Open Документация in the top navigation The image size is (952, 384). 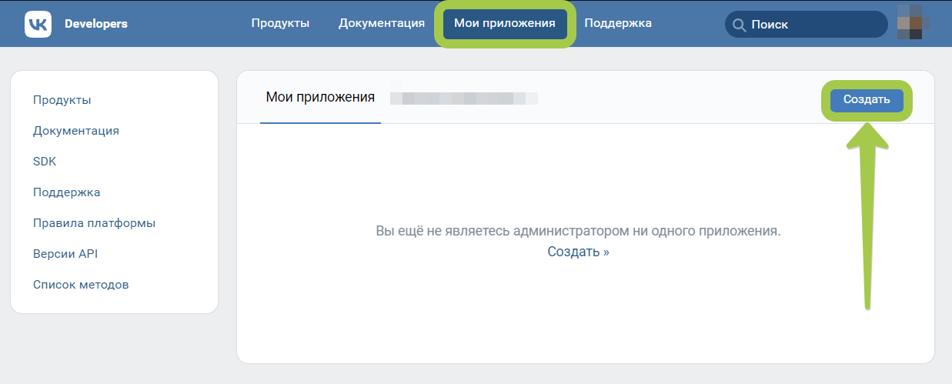[382, 23]
